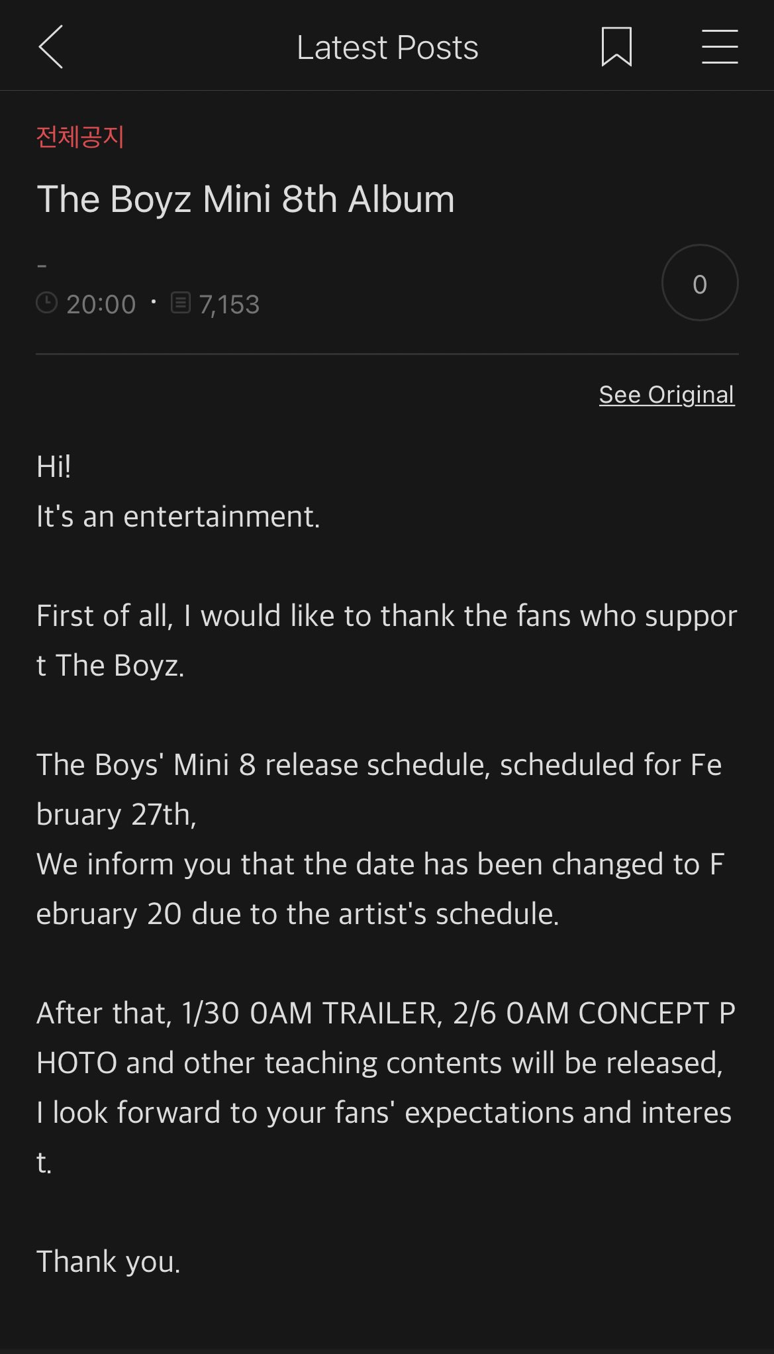Tap the post title The Boyz Mini 8th Album

coord(246,199)
